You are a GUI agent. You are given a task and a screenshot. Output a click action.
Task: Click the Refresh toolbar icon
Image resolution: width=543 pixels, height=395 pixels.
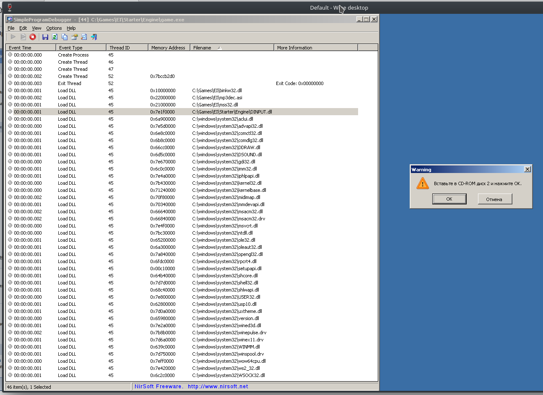(x=55, y=37)
